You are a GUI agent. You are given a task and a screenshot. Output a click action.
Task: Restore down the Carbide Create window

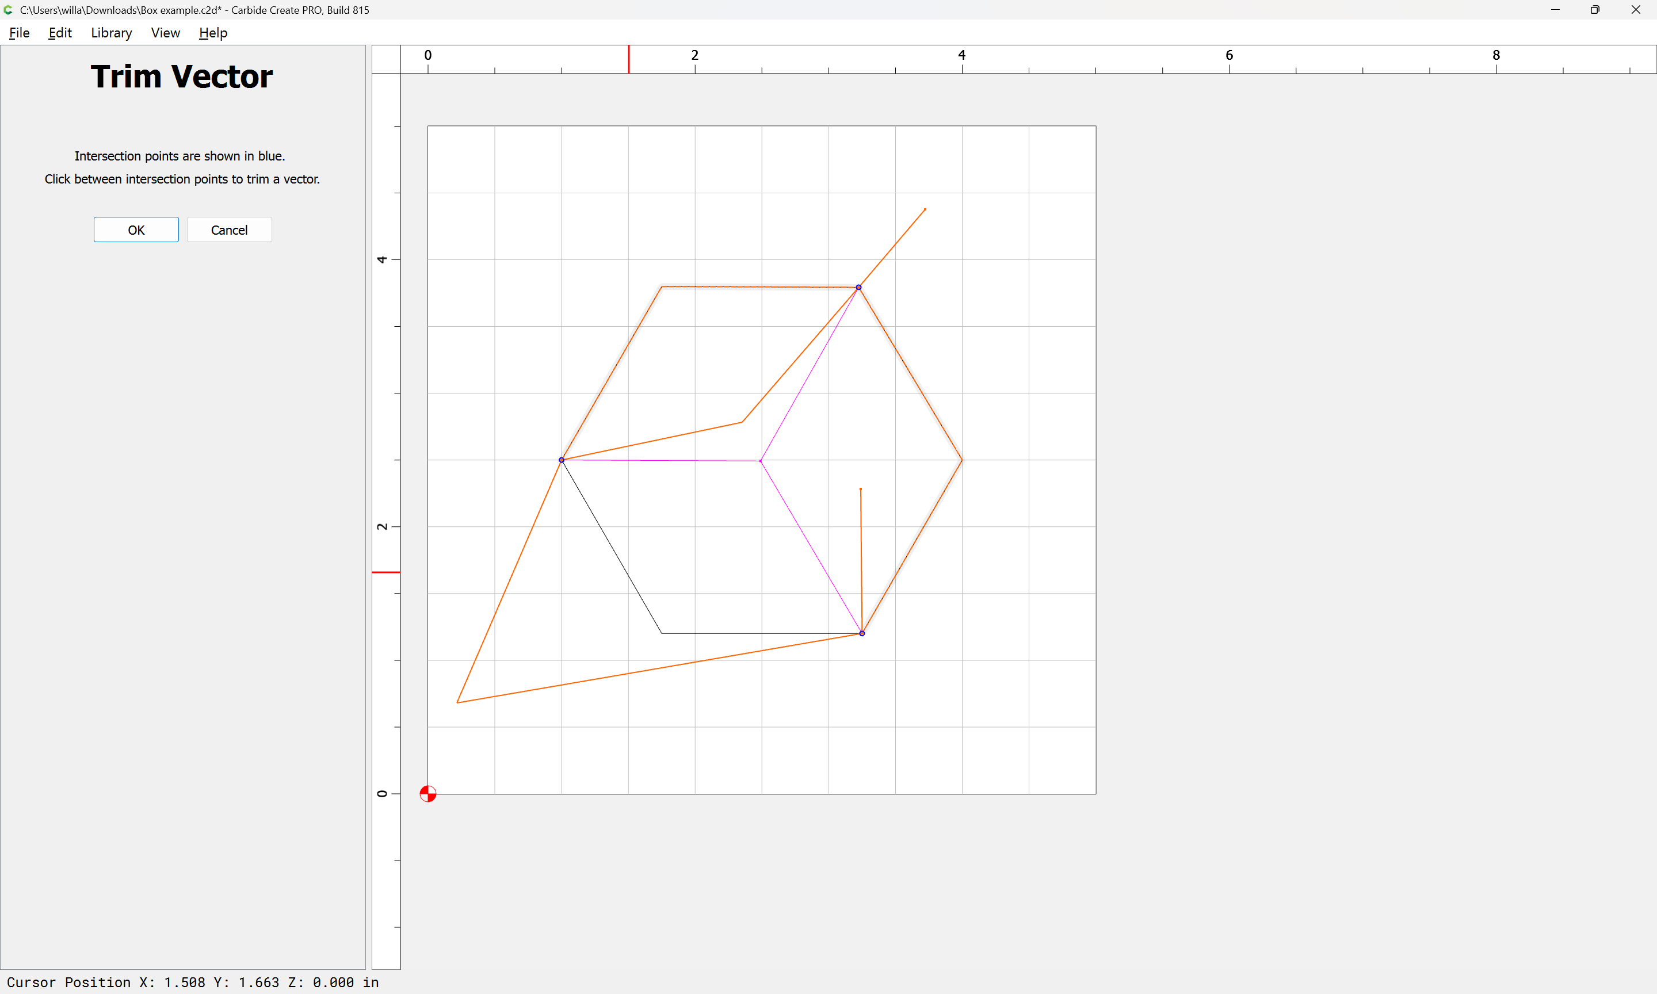pyautogui.click(x=1595, y=9)
